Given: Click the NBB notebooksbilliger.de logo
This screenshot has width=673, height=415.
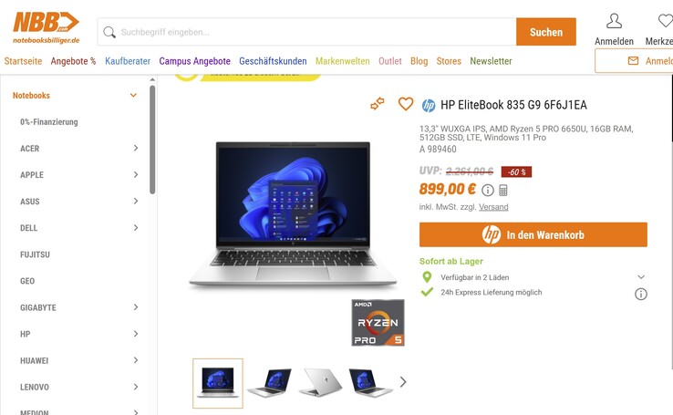Looking at the screenshot, I should (x=46, y=28).
